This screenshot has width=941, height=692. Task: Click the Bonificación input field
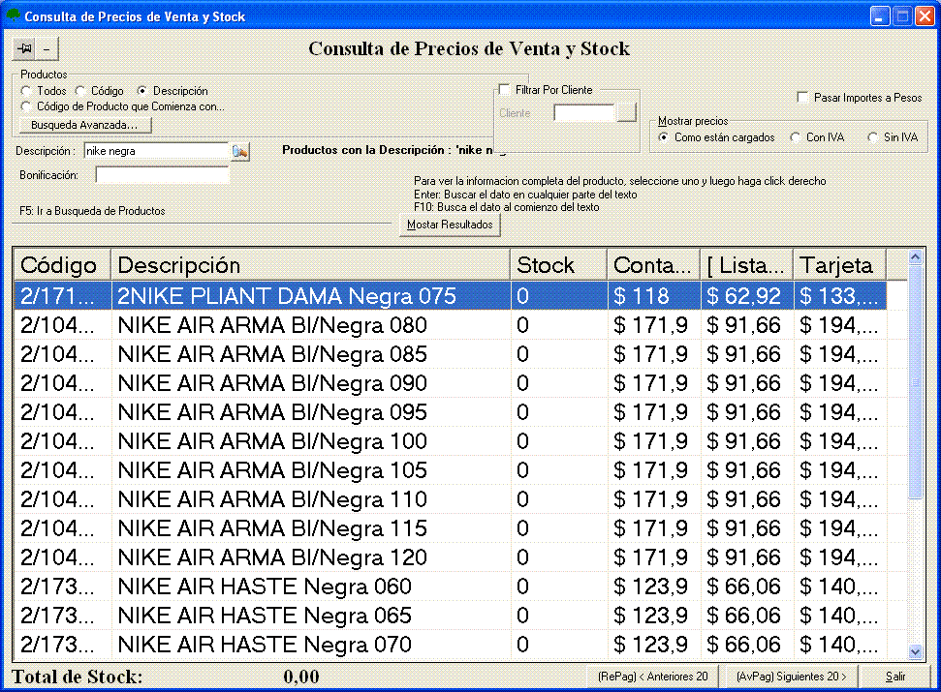click(x=162, y=175)
